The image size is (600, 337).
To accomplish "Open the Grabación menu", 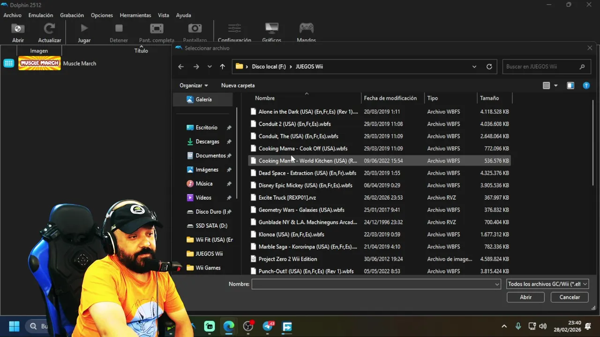I will point(72,15).
